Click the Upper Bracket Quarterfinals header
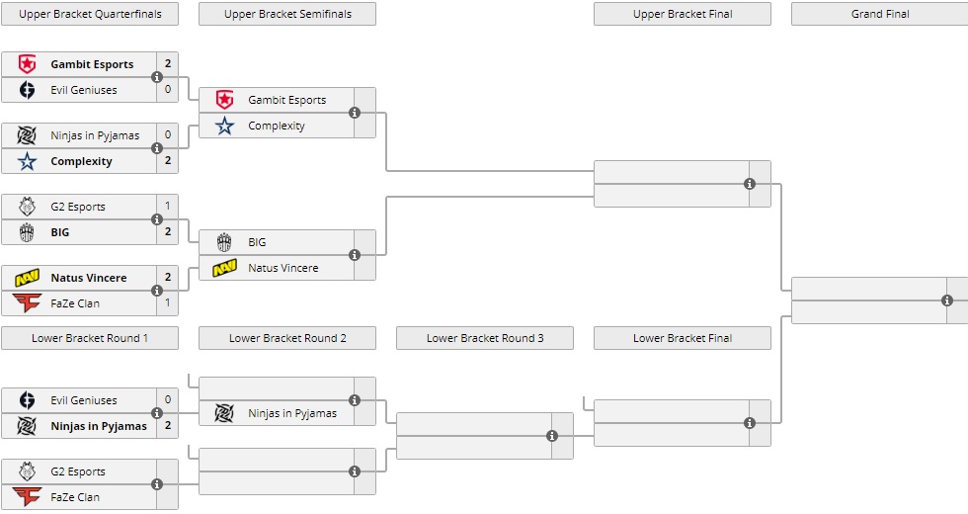The width and height of the screenshot is (968, 514). [90, 14]
